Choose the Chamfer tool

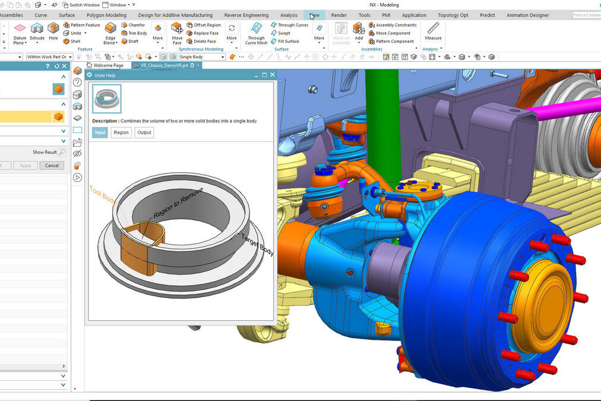coord(133,25)
